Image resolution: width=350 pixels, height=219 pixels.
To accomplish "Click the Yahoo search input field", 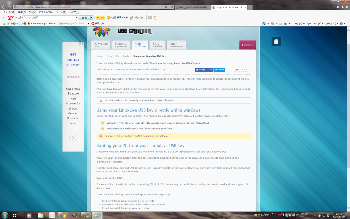I will pyautogui.click(x=50, y=17).
